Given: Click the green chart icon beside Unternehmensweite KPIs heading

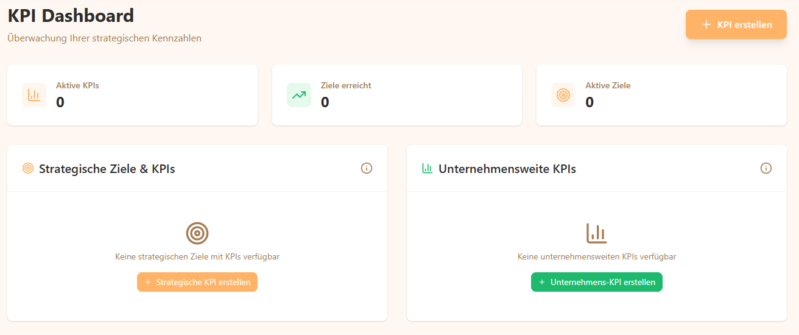Looking at the screenshot, I should point(427,169).
